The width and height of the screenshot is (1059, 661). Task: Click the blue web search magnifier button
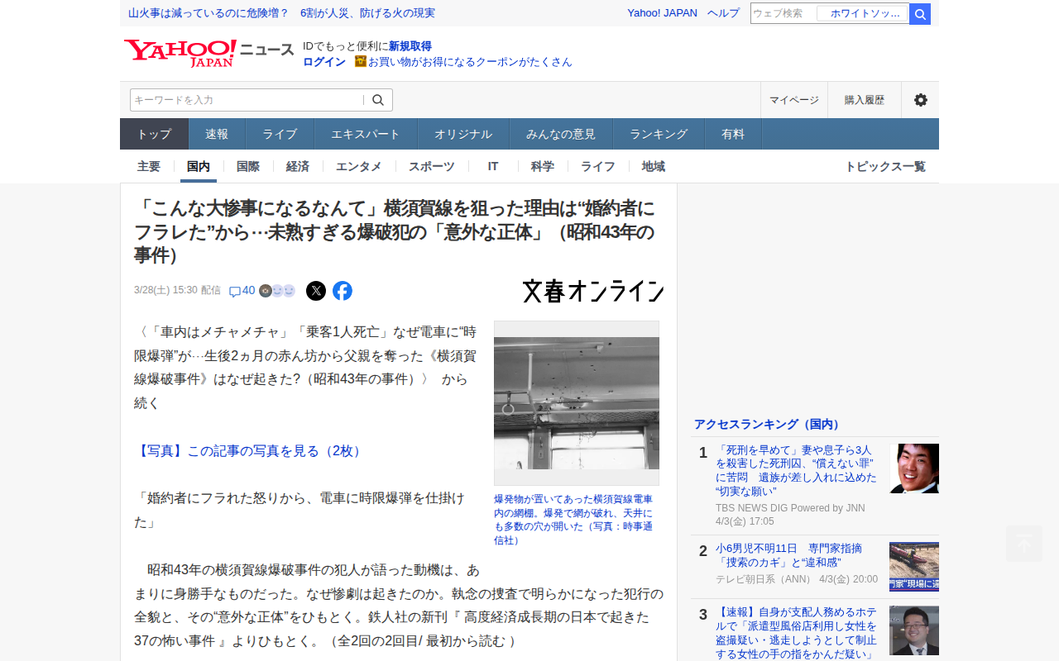920,14
